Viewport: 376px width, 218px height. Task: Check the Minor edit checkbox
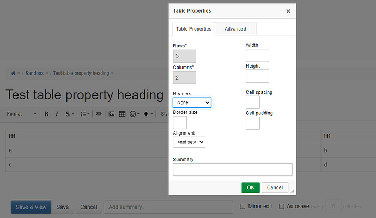(242, 206)
